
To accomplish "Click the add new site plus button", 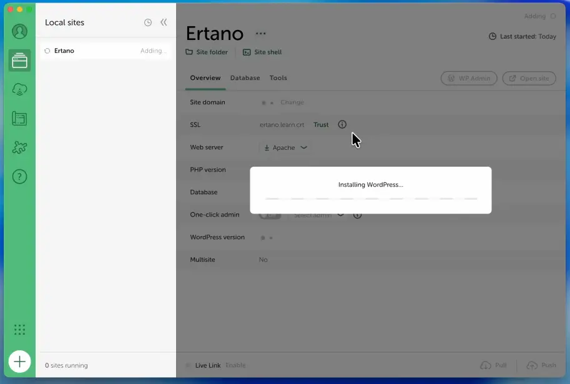I will [19, 361].
